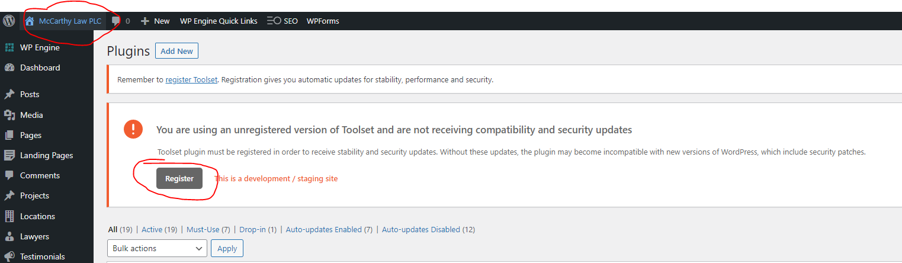Viewport: 902px width, 263px height.
Task: Click the Testimonials megaphone icon
Action: (9, 256)
